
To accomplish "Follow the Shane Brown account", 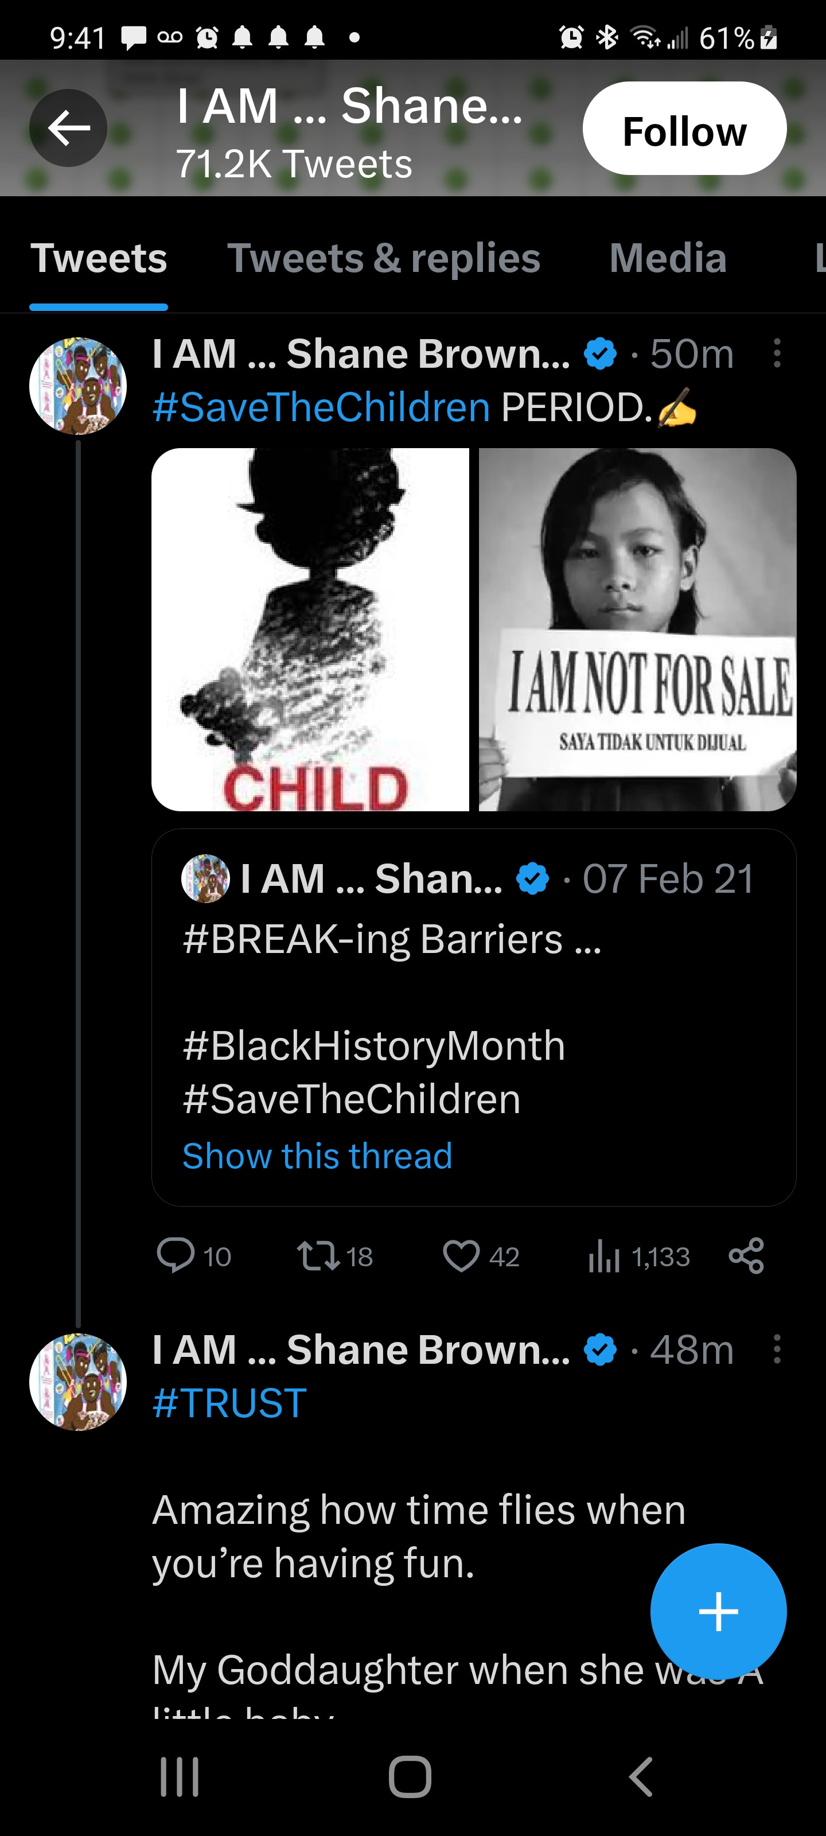I will (x=684, y=129).
